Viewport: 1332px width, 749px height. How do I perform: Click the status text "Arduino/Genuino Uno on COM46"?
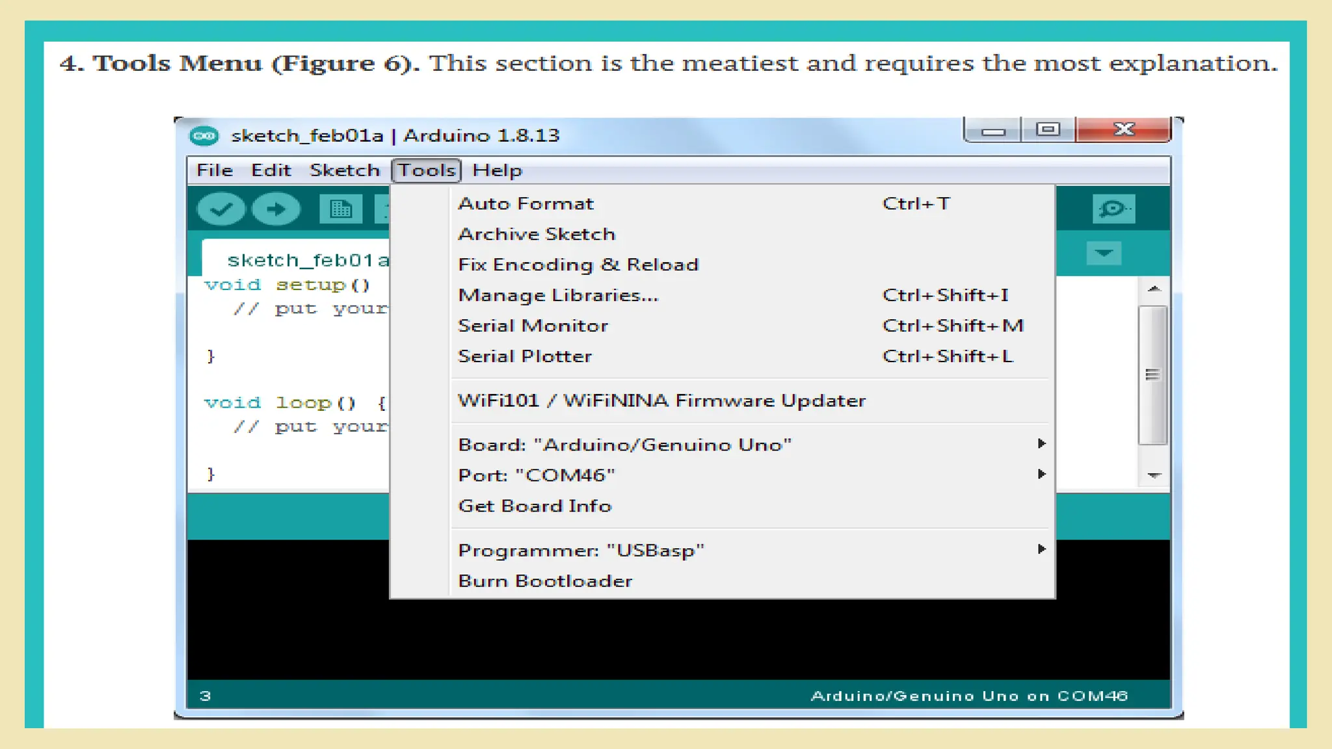(968, 696)
